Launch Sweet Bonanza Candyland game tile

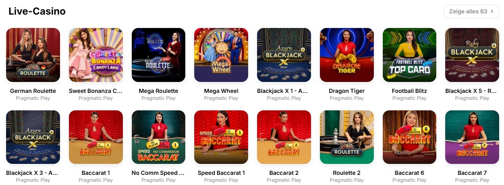click(x=96, y=55)
